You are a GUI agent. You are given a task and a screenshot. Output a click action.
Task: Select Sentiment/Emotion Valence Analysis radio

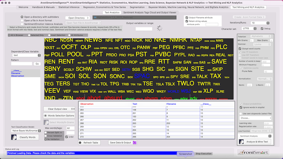[22, 24]
